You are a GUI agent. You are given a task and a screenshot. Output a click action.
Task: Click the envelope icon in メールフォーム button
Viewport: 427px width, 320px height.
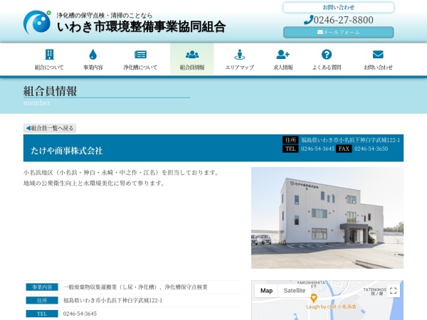(x=320, y=32)
